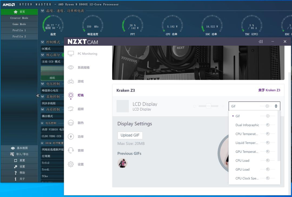The height and width of the screenshot is (197, 292).
Task: Switch to Game Mode profile
Action: (19, 24)
